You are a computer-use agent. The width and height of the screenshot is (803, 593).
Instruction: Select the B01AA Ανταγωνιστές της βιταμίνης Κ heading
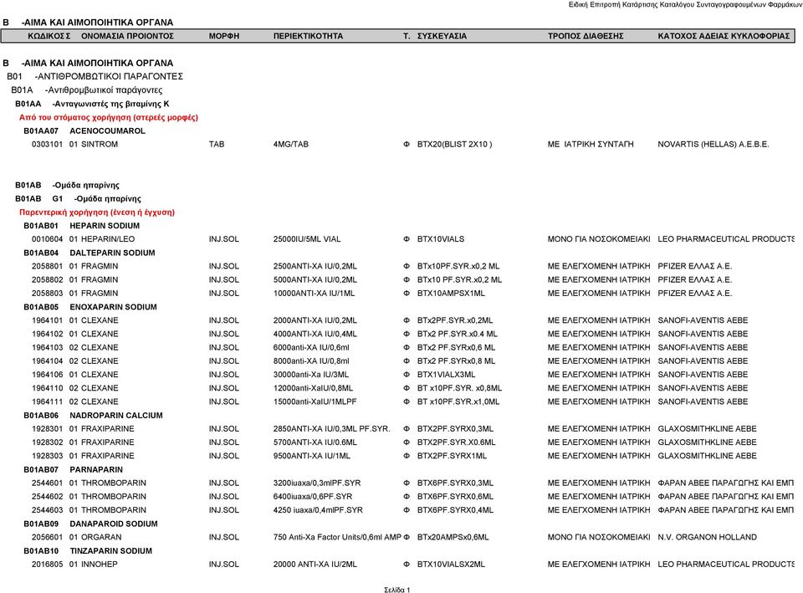point(92,104)
